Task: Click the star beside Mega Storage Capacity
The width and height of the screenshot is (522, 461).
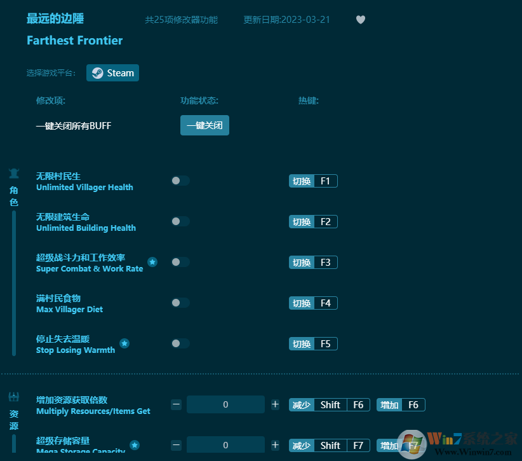Action: click(135, 446)
